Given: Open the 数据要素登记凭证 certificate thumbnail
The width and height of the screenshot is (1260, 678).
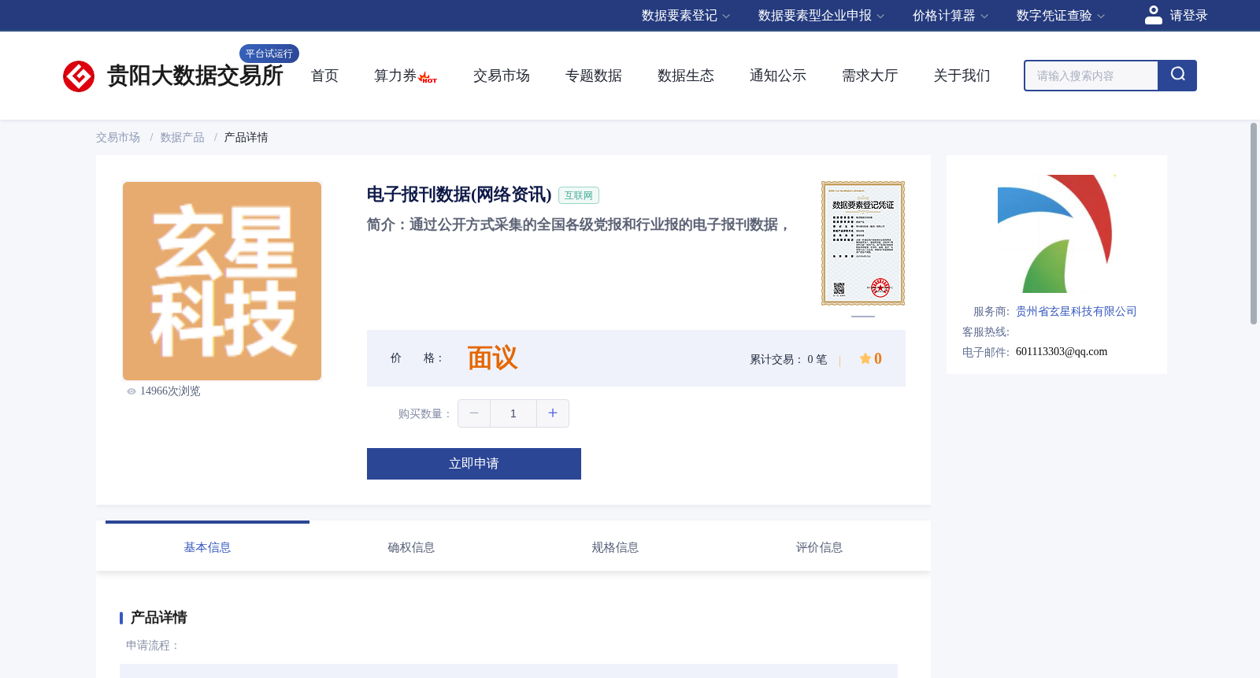Looking at the screenshot, I should [863, 243].
